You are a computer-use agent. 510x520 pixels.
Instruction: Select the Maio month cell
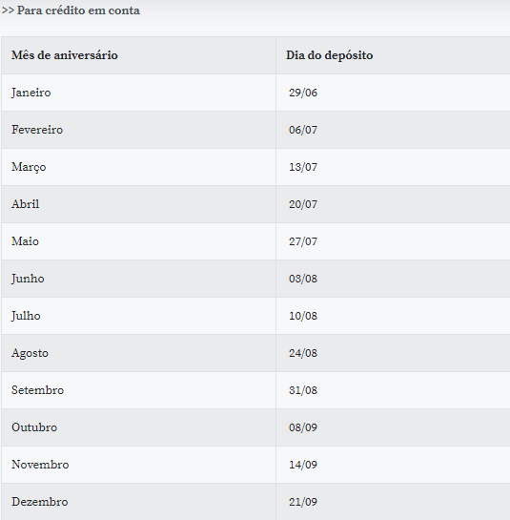click(138, 241)
